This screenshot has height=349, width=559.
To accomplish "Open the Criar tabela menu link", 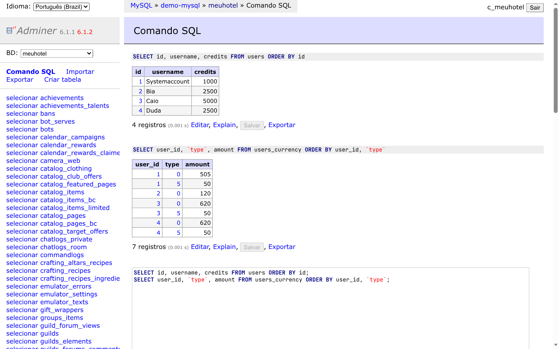I will tap(63, 79).
